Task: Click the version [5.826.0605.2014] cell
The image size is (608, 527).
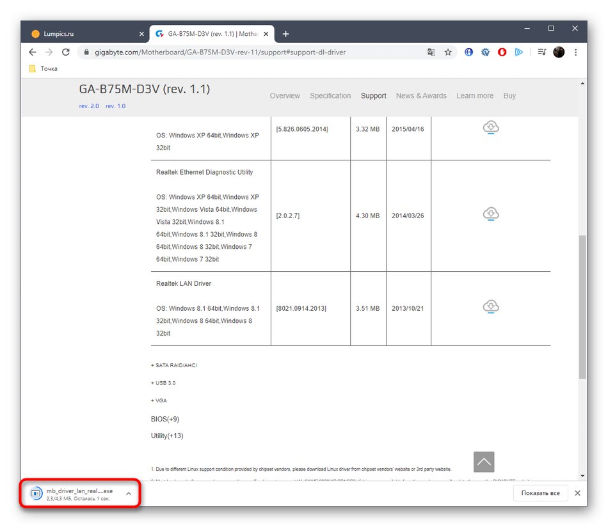Action: pos(301,129)
